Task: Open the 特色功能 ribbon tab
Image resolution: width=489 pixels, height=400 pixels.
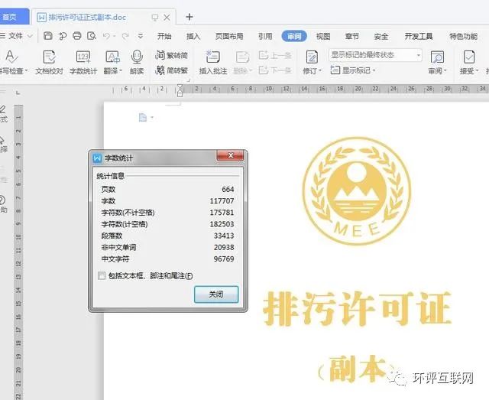Action: point(463,36)
